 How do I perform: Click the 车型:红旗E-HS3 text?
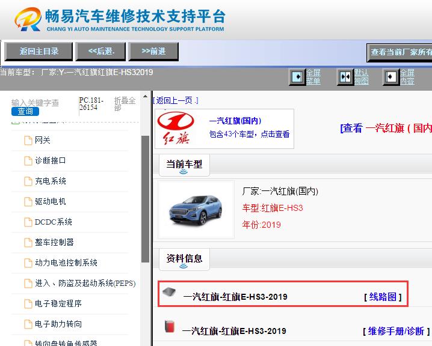click(273, 208)
